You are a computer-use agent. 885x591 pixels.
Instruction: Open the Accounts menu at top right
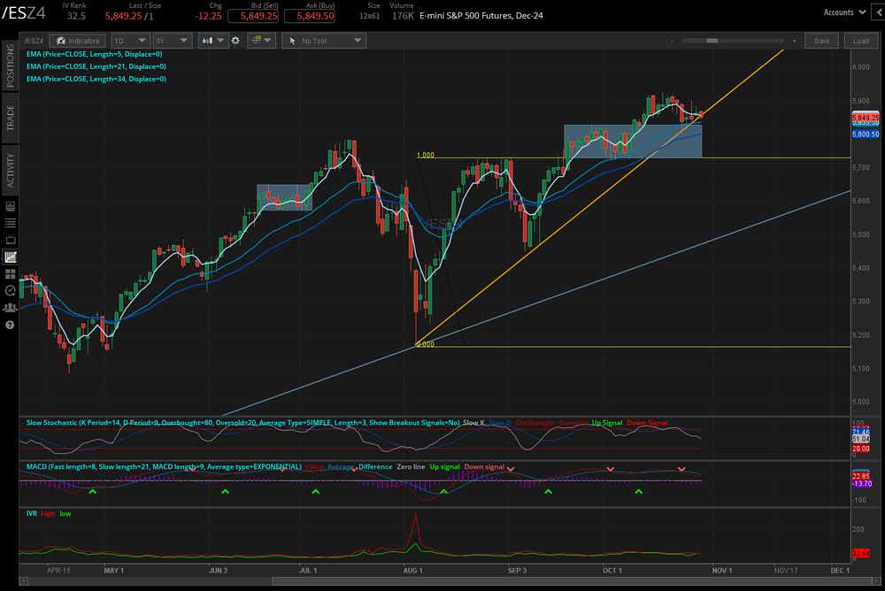[x=844, y=12]
